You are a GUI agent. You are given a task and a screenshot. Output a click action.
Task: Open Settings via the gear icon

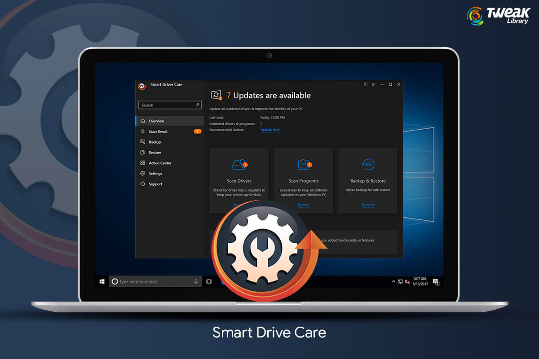(x=142, y=173)
